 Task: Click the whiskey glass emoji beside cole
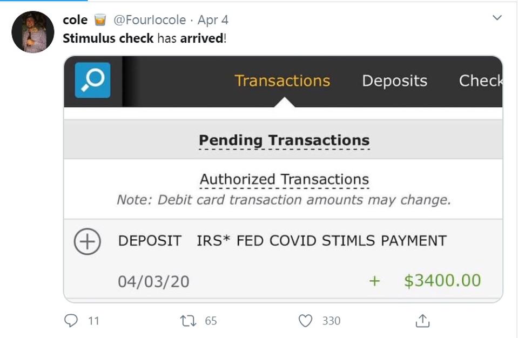pos(100,21)
